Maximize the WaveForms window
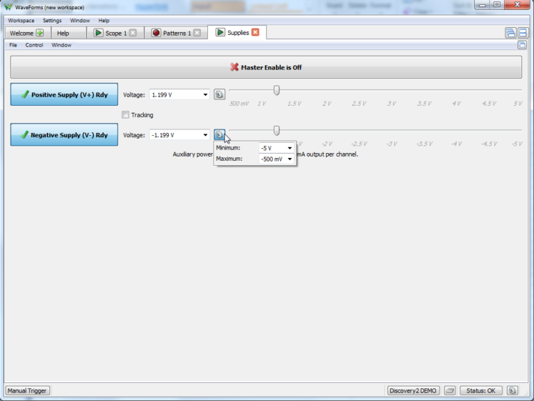 [497, 5]
